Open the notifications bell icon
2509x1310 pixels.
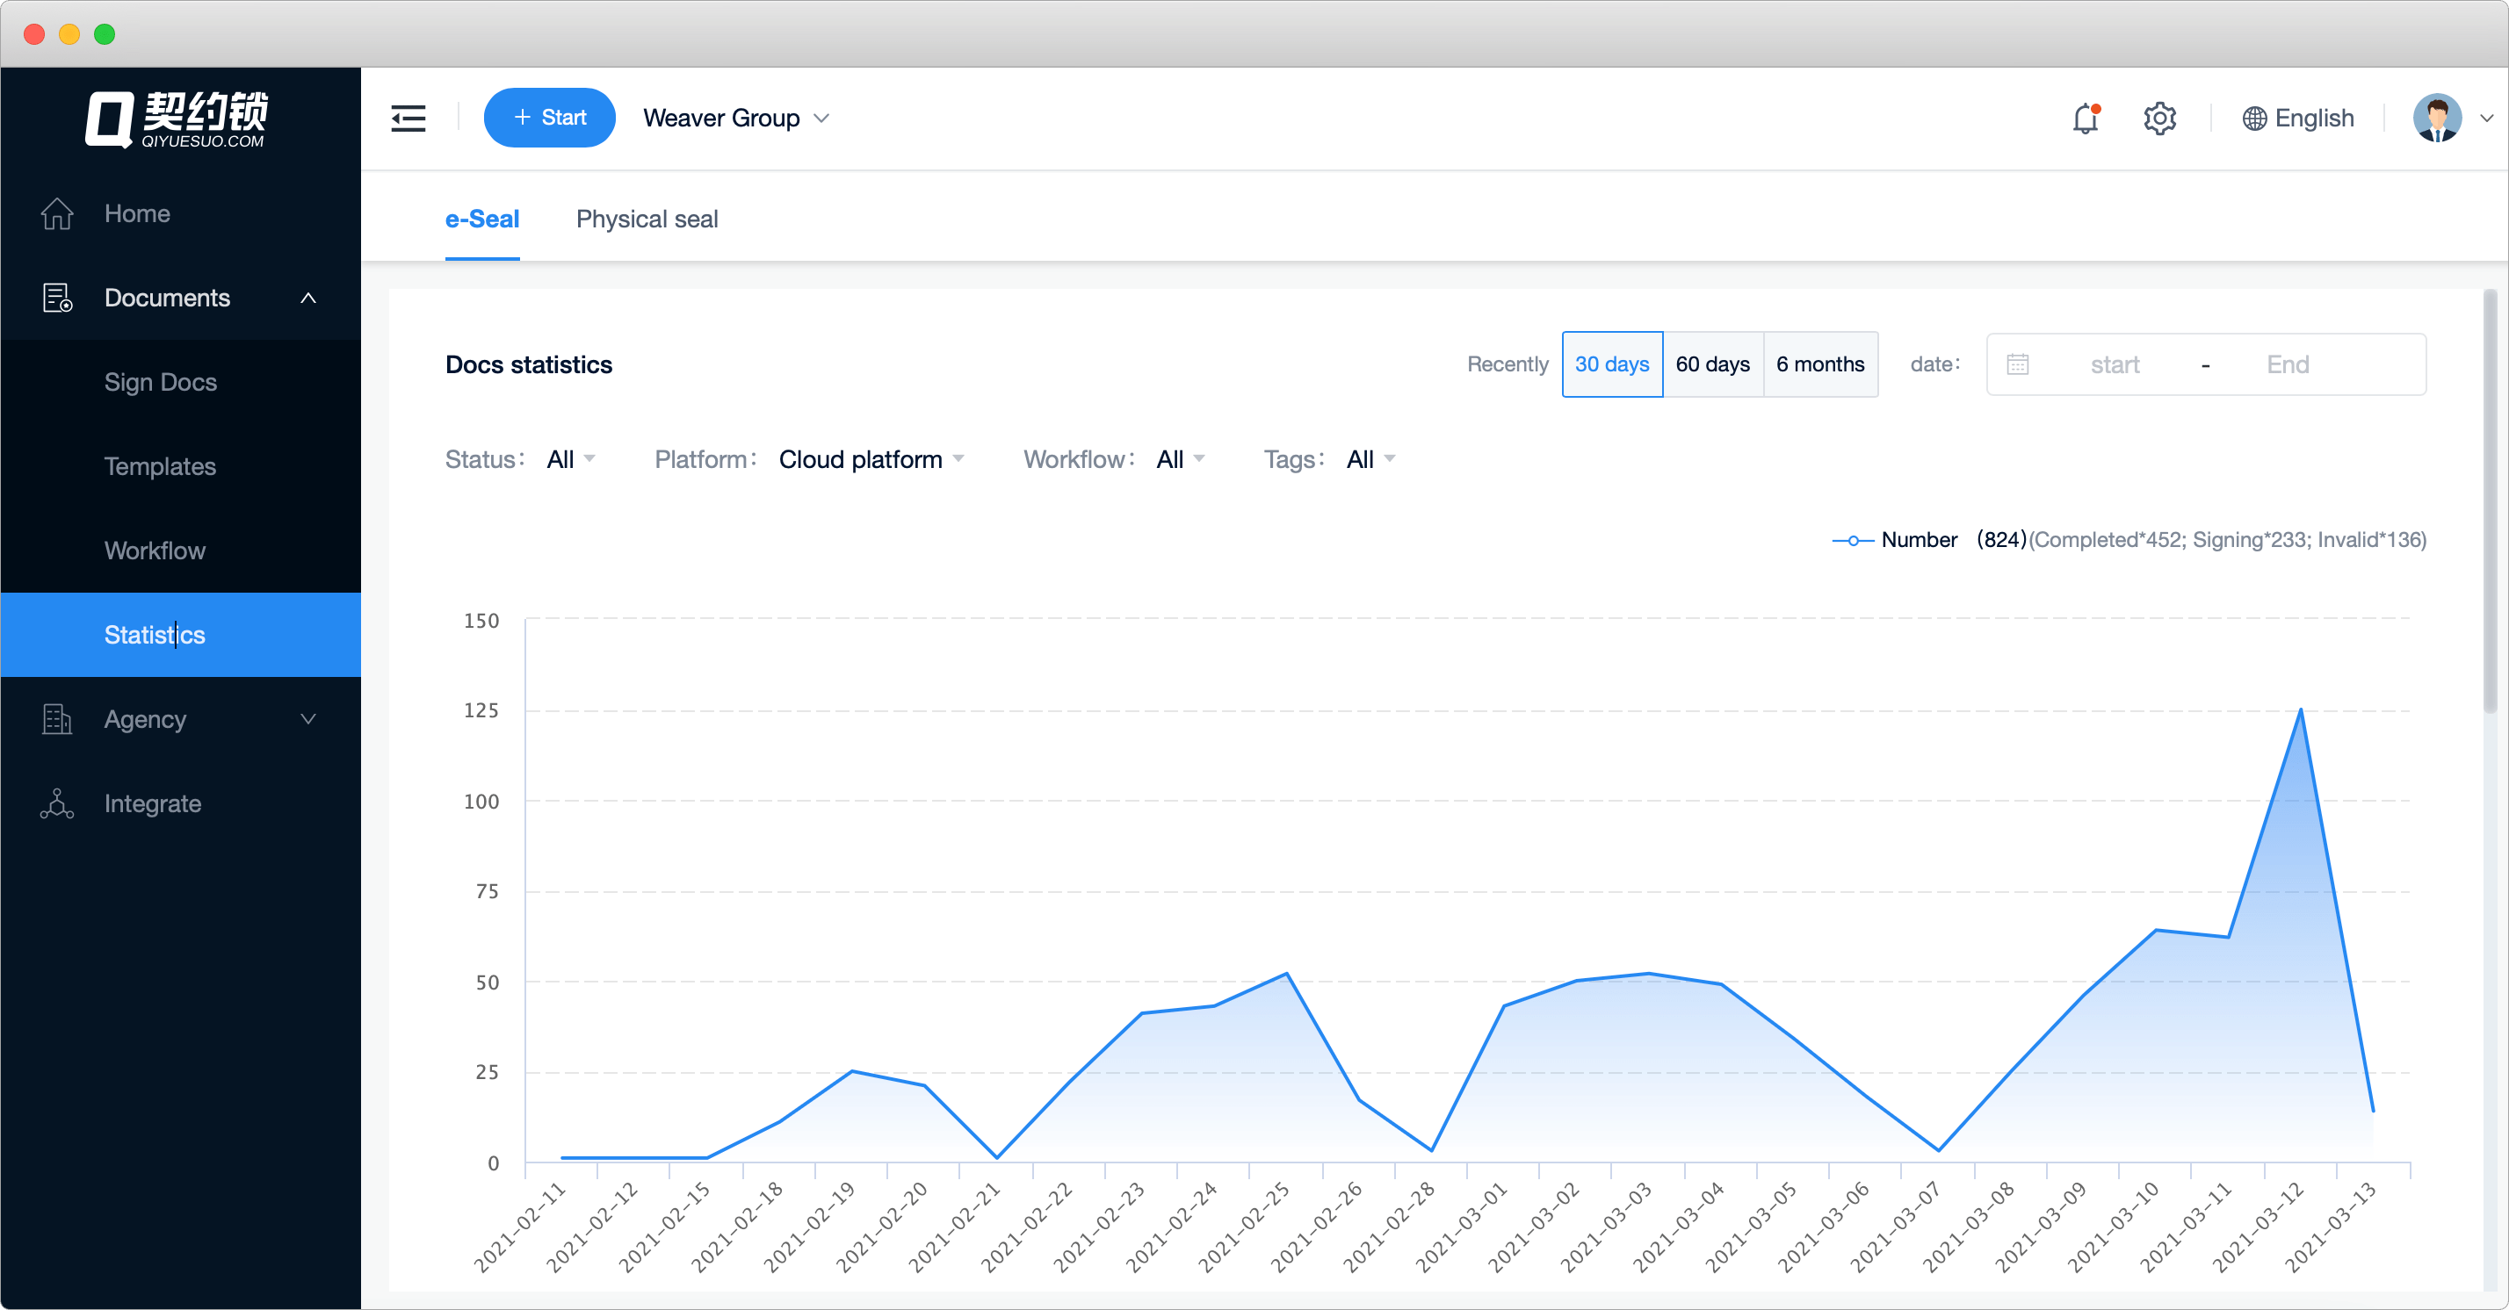coord(2085,118)
